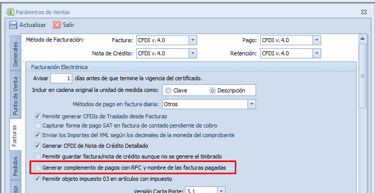The height and width of the screenshot is (193, 375).
Task: Click the Actualizar save icon
Action: click(13, 25)
